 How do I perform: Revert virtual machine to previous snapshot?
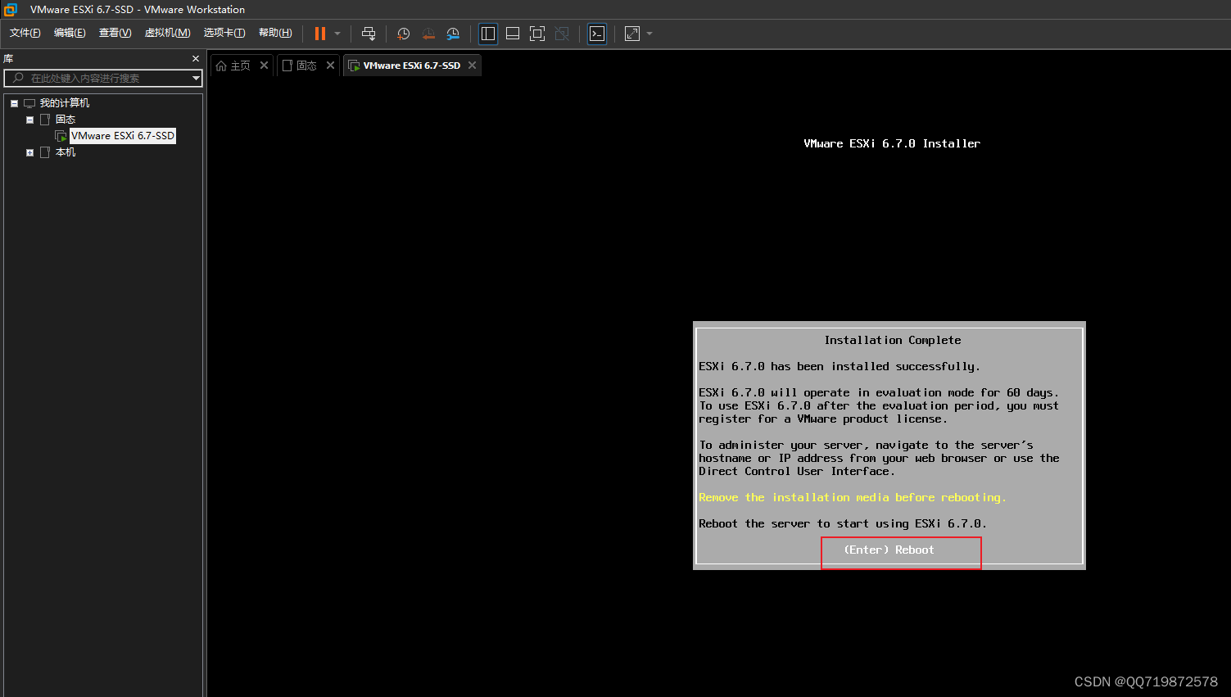point(428,34)
